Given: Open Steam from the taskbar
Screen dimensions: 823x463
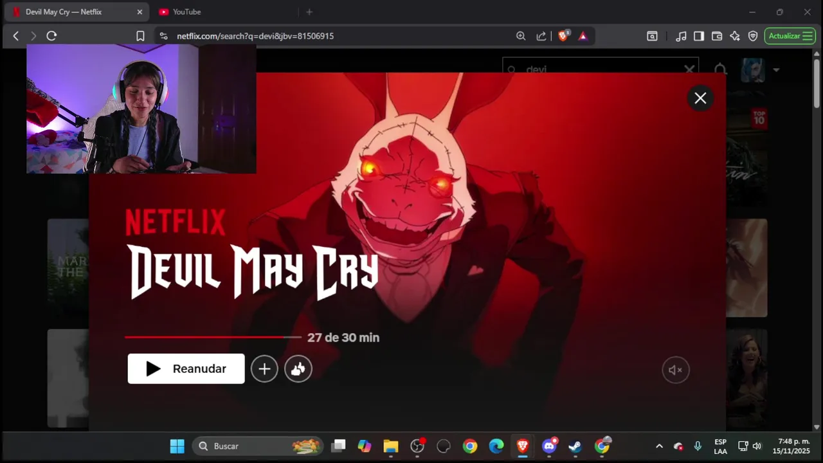Looking at the screenshot, I should tap(575, 446).
